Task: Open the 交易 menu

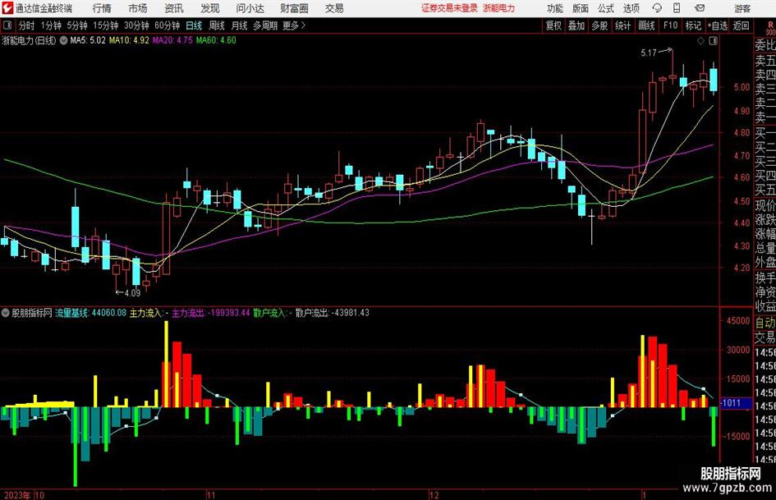Action: pos(334,8)
